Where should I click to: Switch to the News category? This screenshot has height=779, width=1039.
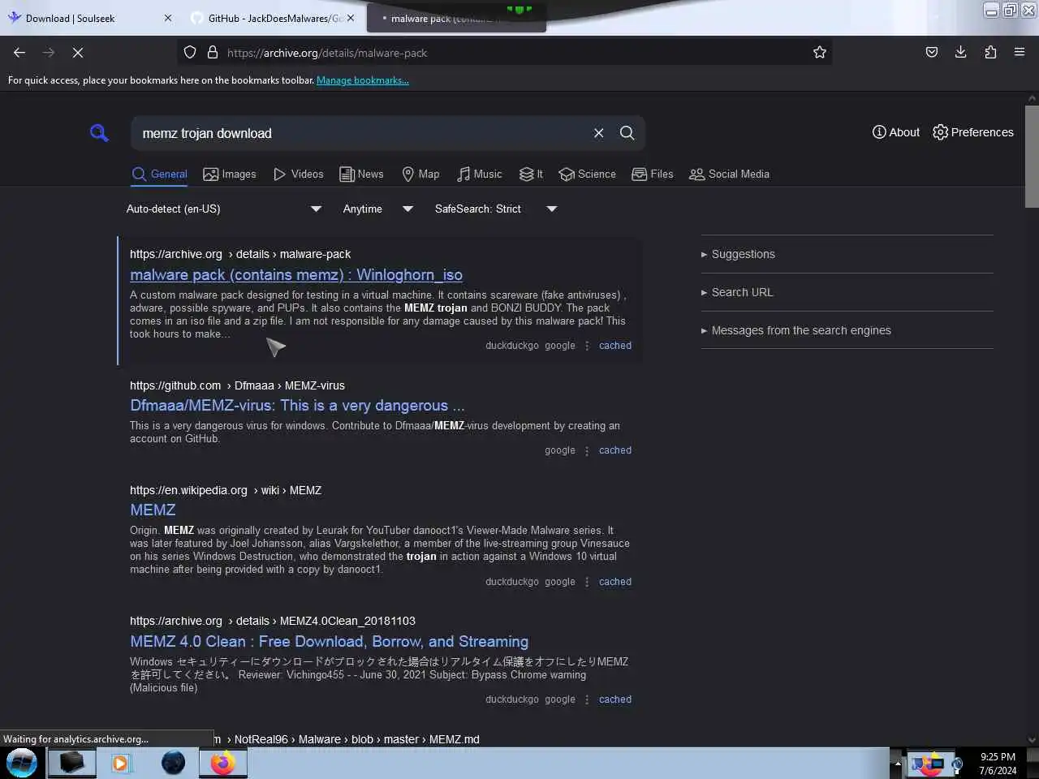(362, 174)
